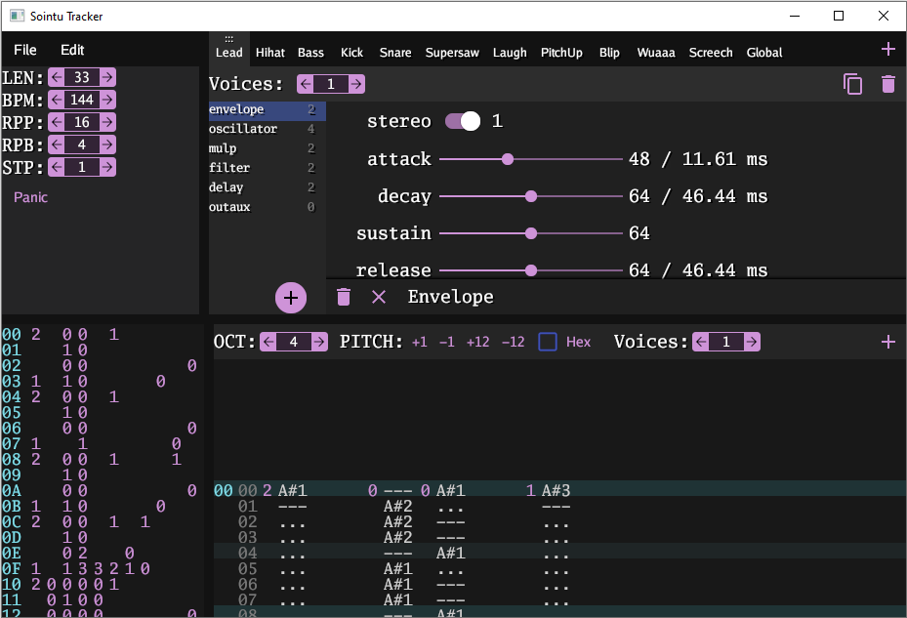Decrease song LEN with left arrow
The width and height of the screenshot is (907, 618).
point(57,77)
